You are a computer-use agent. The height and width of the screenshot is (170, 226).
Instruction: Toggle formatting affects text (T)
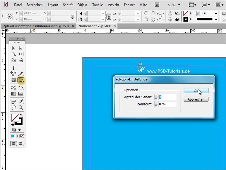point(19,130)
